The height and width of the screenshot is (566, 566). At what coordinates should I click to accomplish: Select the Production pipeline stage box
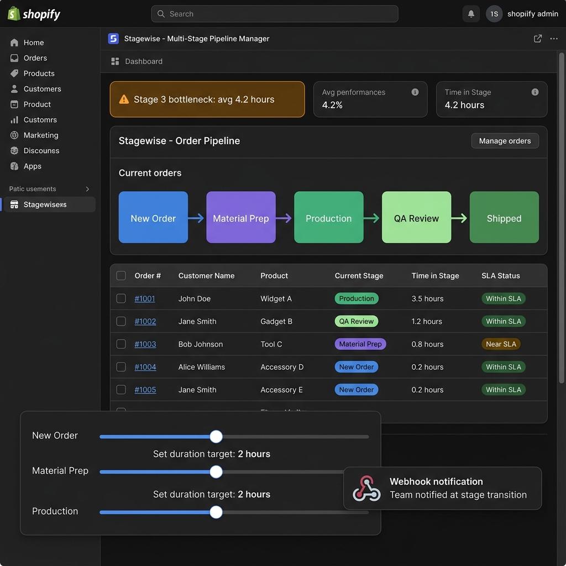coord(328,217)
